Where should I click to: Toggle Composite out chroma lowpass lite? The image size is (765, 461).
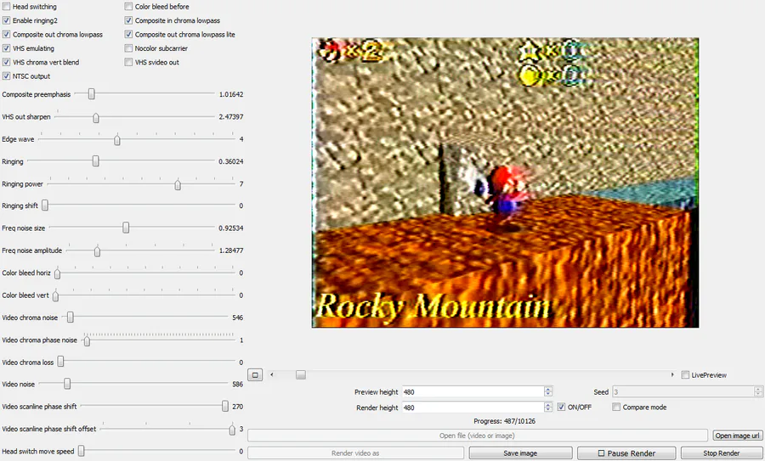tap(128, 35)
